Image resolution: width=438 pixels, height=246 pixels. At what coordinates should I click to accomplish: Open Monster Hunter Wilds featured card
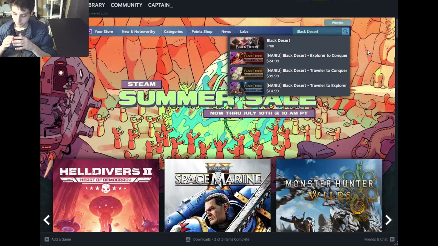329,195
